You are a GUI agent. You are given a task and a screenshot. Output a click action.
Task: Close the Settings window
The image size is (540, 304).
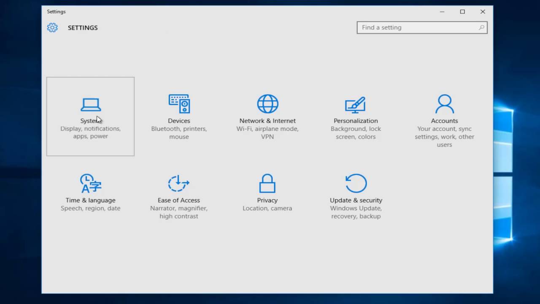[x=483, y=12]
